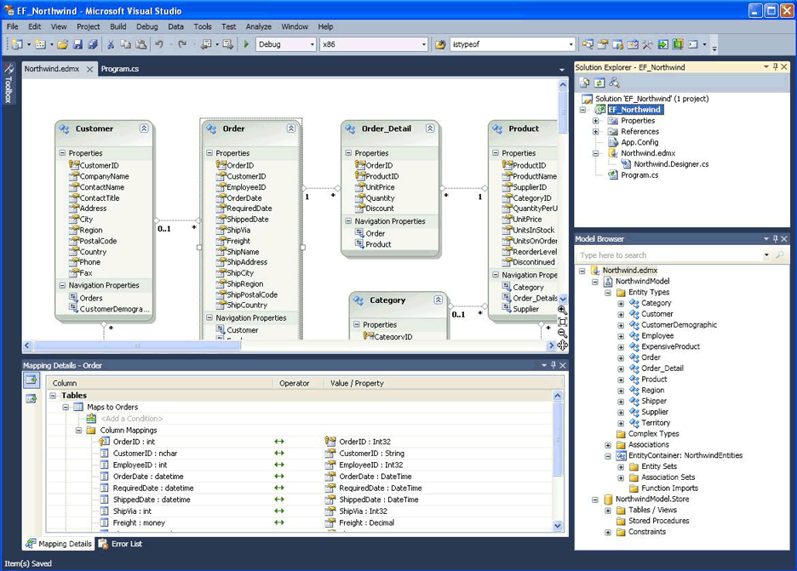Open the Analyze menu
797x571 pixels.
(x=259, y=26)
